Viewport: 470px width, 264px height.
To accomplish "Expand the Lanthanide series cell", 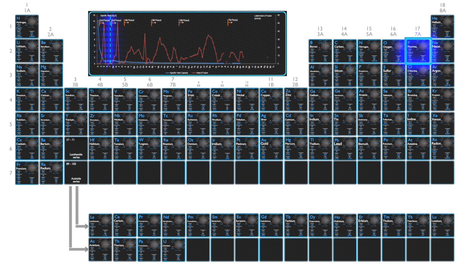I will 75,148.
